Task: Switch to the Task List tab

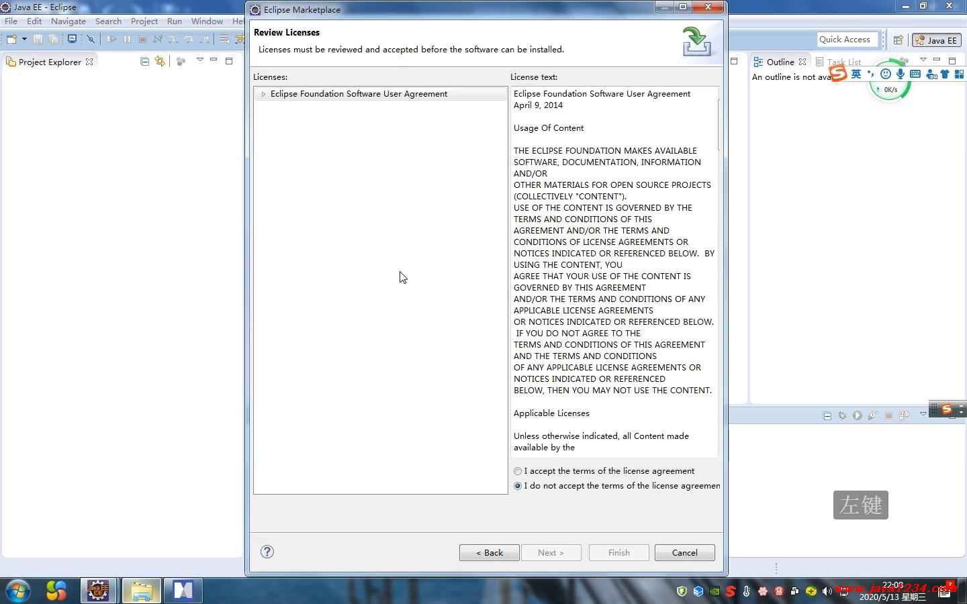Action: pyautogui.click(x=839, y=62)
